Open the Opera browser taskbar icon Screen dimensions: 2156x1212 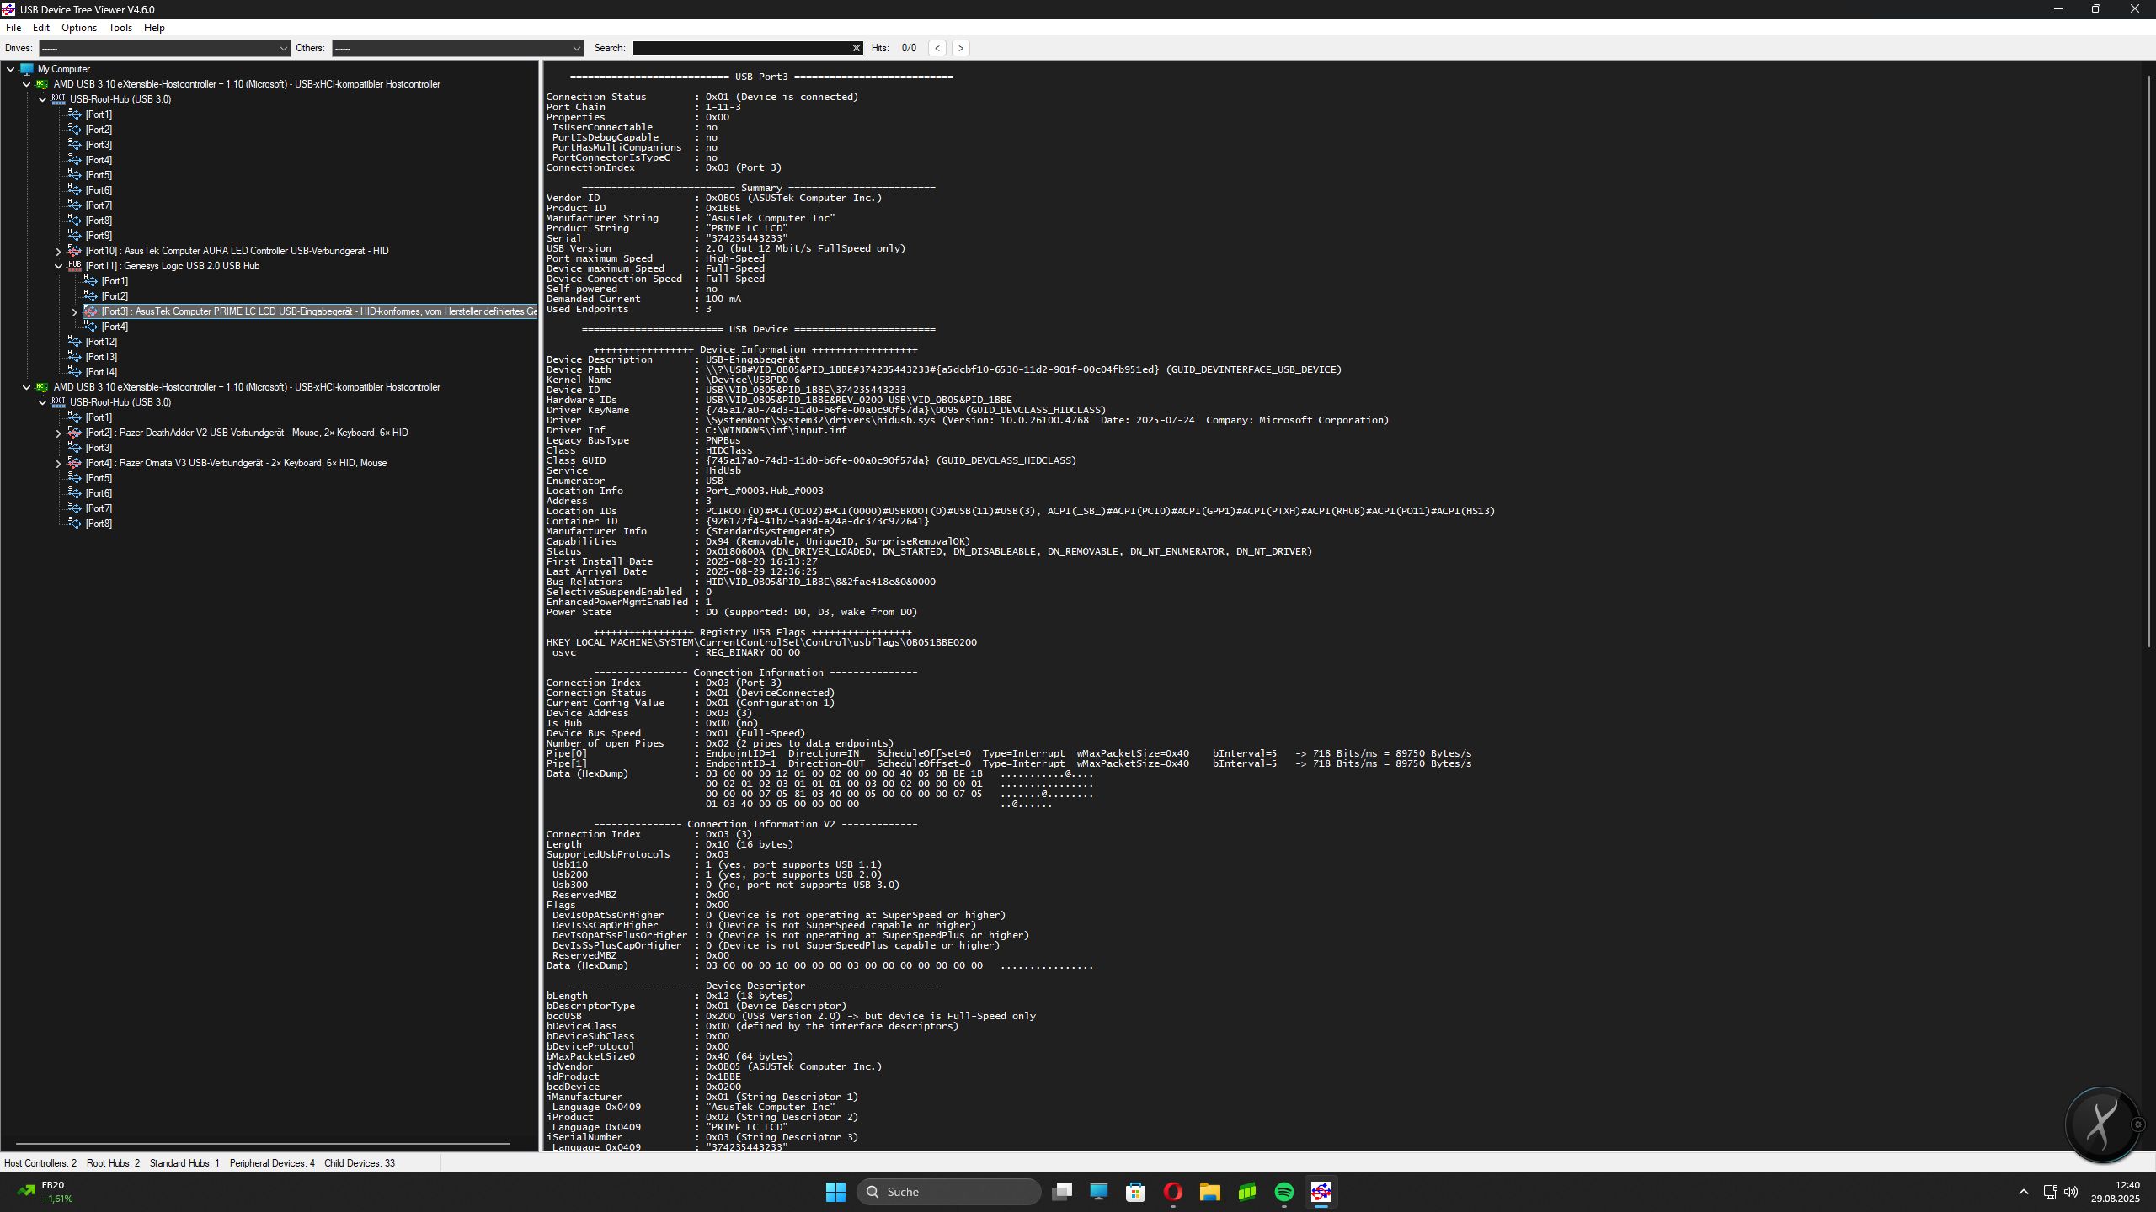1172,1192
